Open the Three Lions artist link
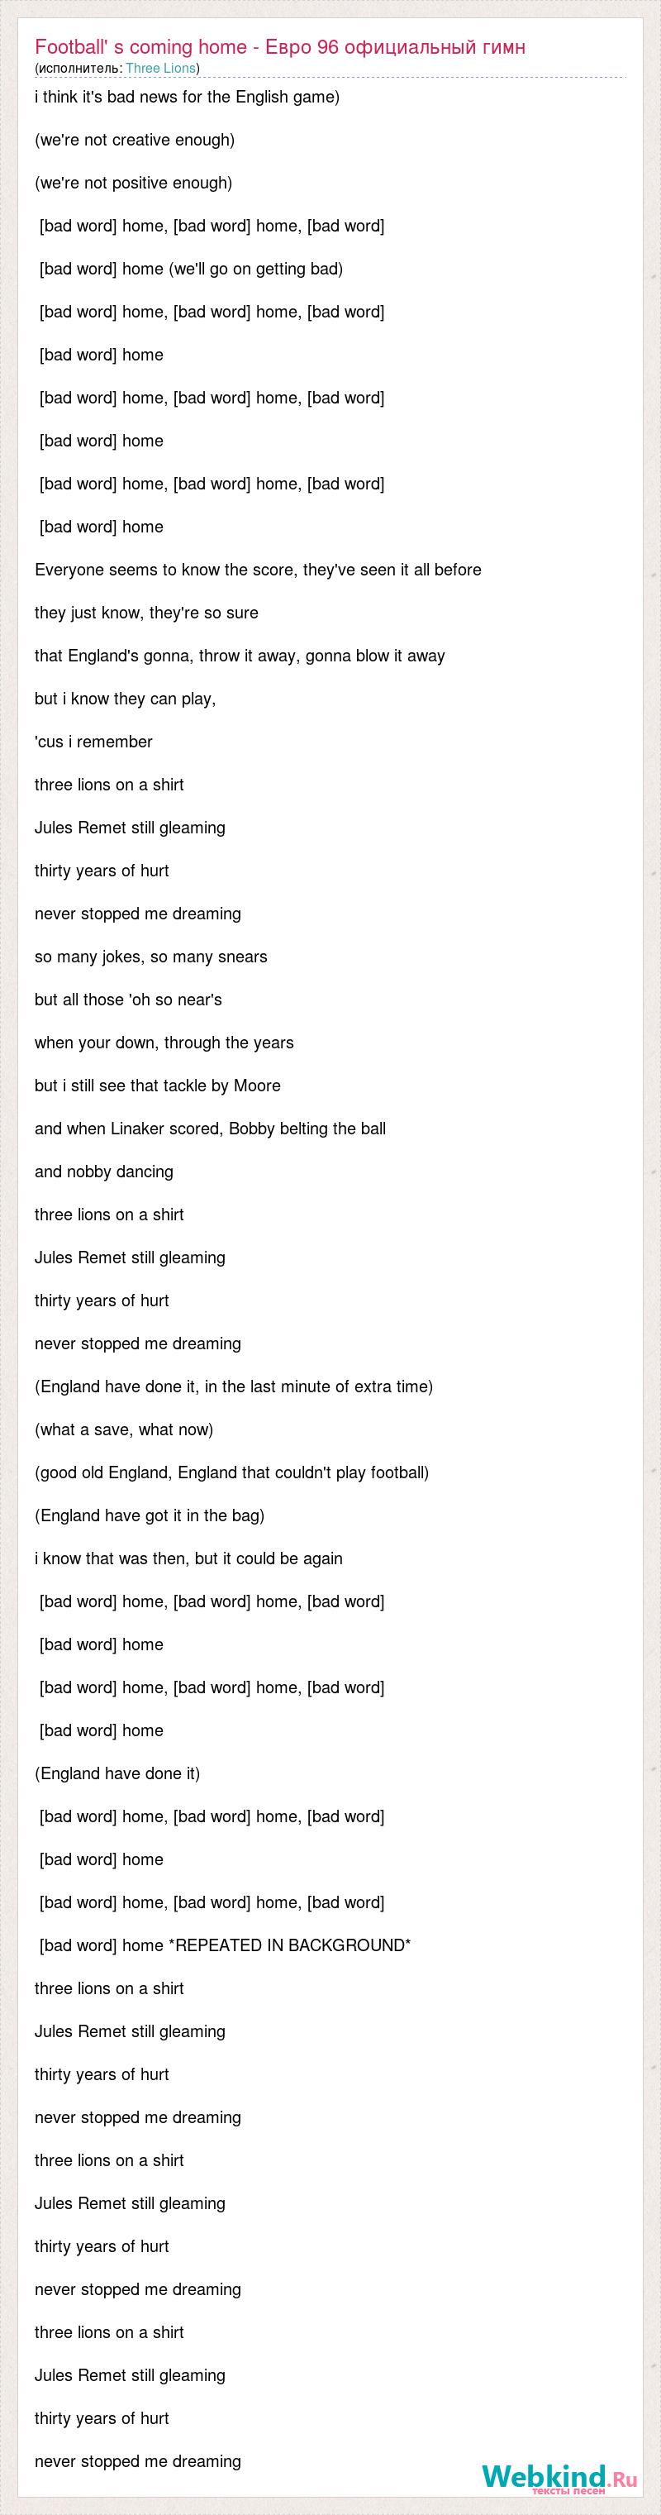Image resolution: width=661 pixels, height=2515 pixels. pos(160,69)
